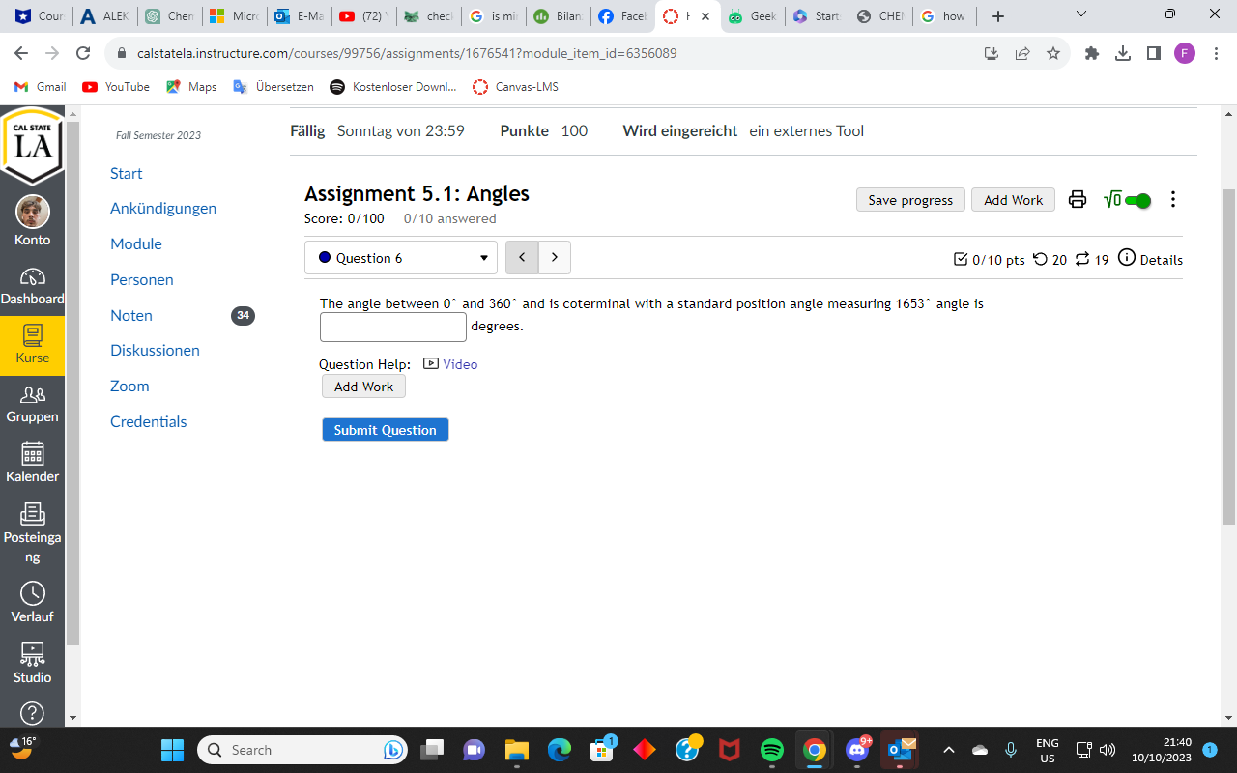The height and width of the screenshot is (773, 1237).
Task: Switch to the E-Ma Outlook browser tab
Action: (x=300, y=16)
